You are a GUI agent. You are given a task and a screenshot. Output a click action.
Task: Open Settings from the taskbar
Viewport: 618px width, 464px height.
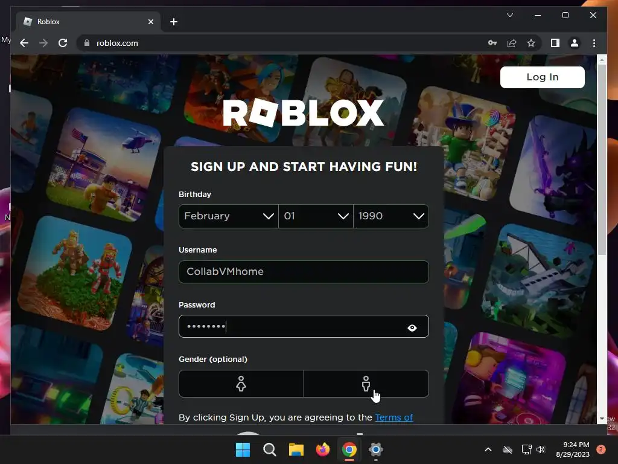pyautogui.click(x=376, y=449)
